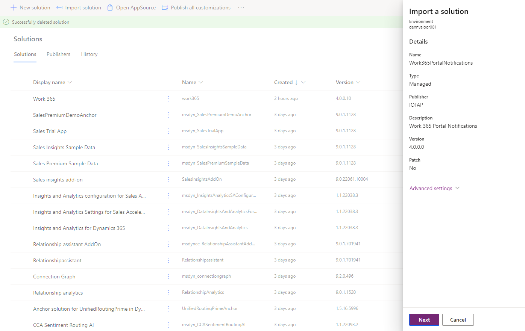Click the Next button
This screenshot has width=525, height=331.
pyautogui.click(x=424, y=320)
